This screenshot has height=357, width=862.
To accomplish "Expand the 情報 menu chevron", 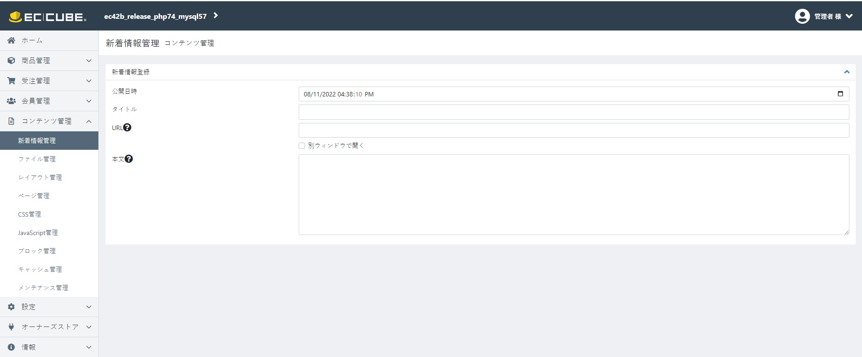I will coord(89,347).
